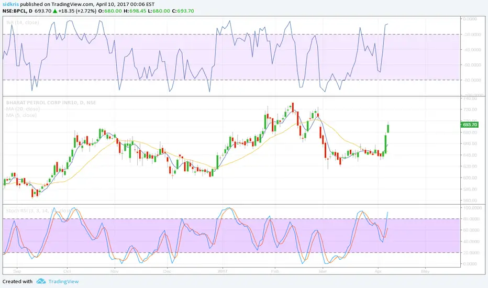Click the 720.00 price axis label
Screen dimensions: 488x288
coord(470,109)
